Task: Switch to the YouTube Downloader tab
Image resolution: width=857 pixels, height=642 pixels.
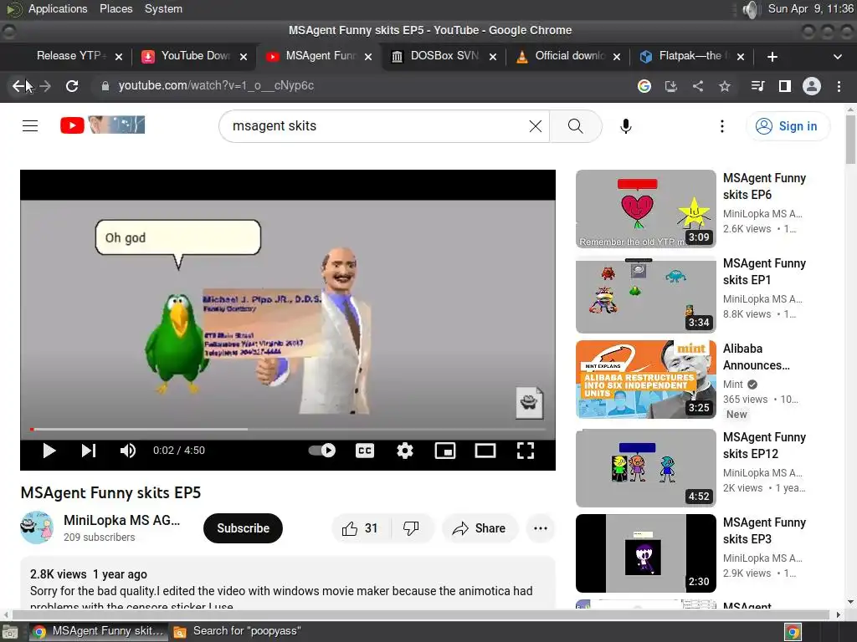Action: tap(194, 56)
